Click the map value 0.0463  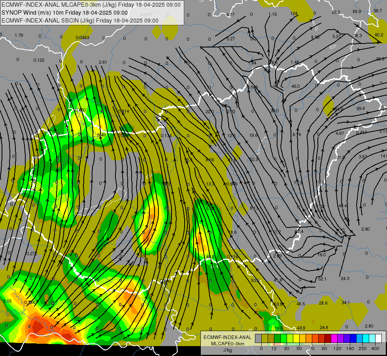tap(83, 38)
